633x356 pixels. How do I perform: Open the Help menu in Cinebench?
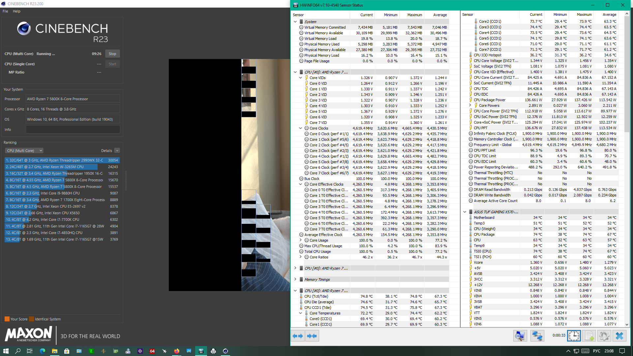click(x=16, y=11)
